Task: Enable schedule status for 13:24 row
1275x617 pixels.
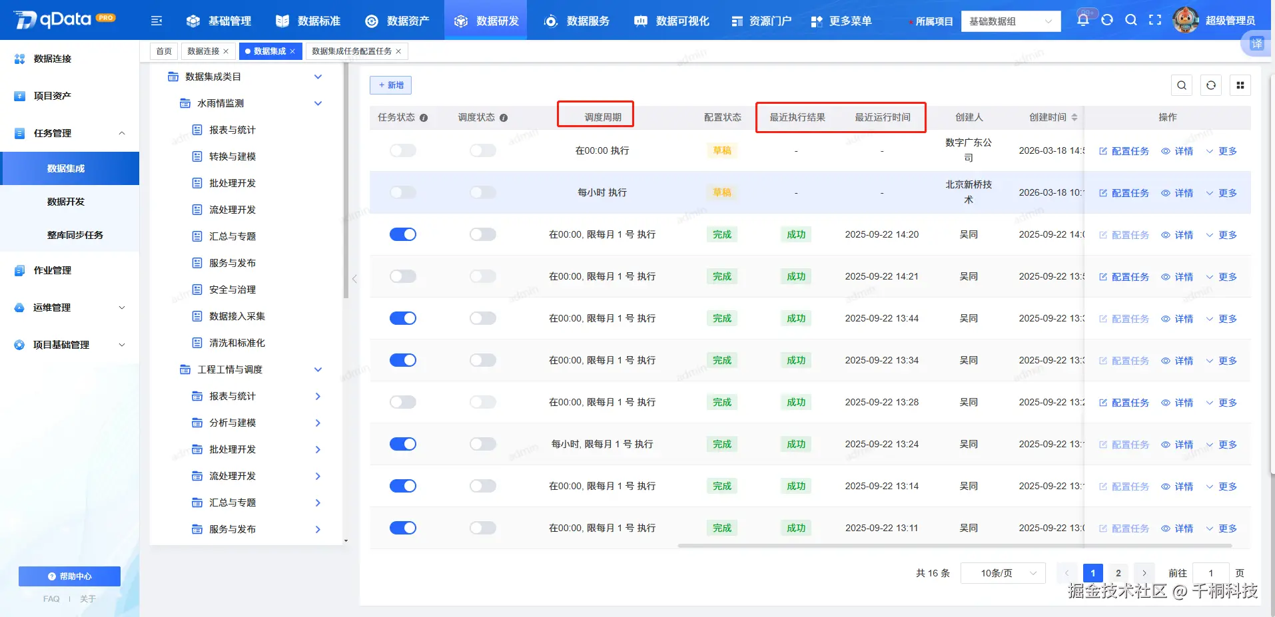Action: coord(483,444)
